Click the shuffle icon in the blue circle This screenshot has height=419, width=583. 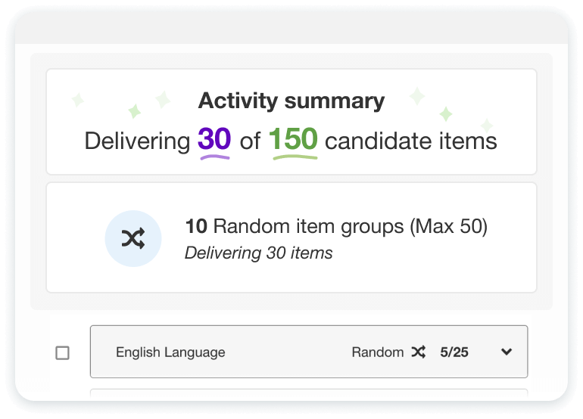click(133, 239)
